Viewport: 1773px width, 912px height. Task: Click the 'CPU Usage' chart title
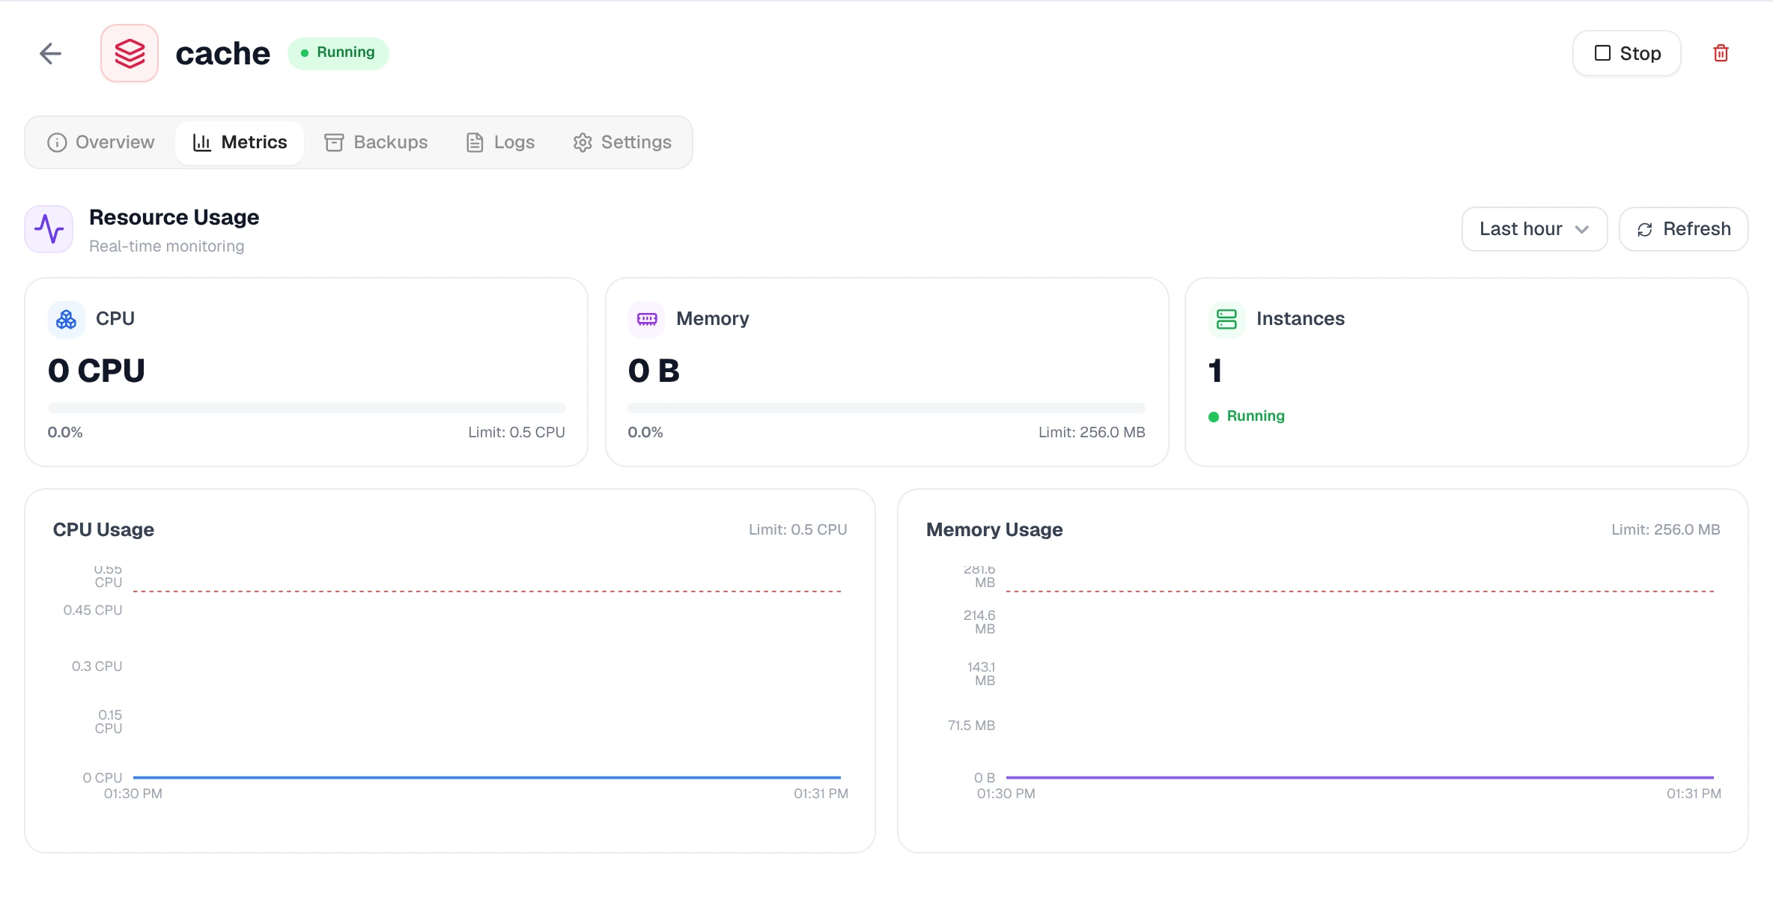[103, 529]
